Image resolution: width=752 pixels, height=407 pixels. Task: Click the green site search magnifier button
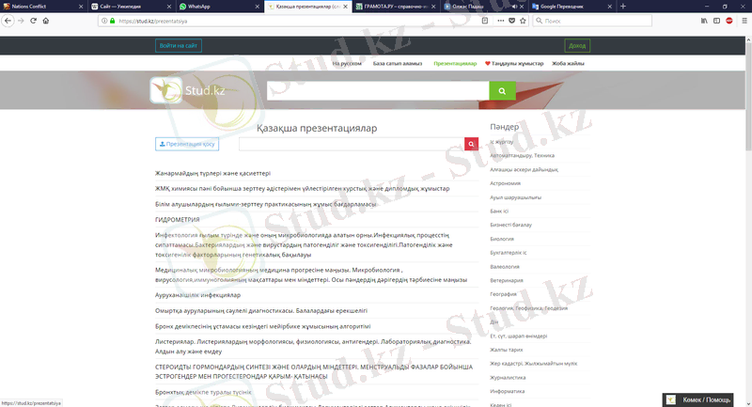502,90
